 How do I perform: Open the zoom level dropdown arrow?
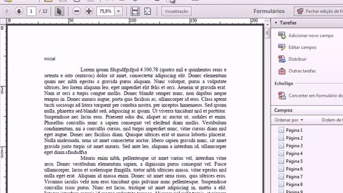point(118,11)
